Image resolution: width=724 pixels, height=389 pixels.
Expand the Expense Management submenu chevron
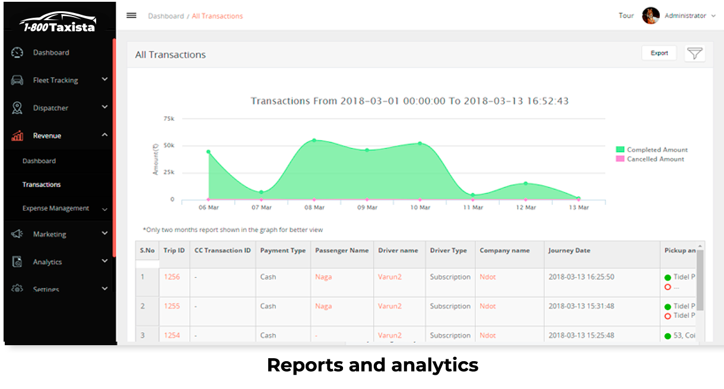pyautogui.click(x=104, y=209)
